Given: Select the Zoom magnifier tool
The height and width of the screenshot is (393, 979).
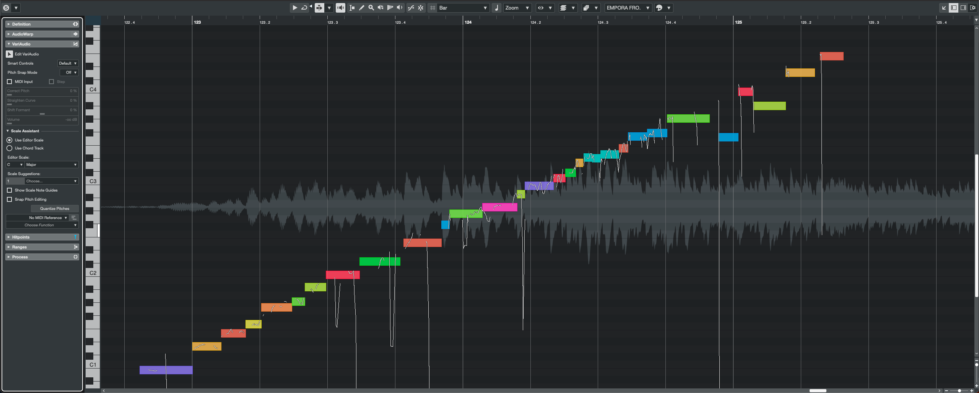Looking at the screenshot, I should click(x=371, y=8).
